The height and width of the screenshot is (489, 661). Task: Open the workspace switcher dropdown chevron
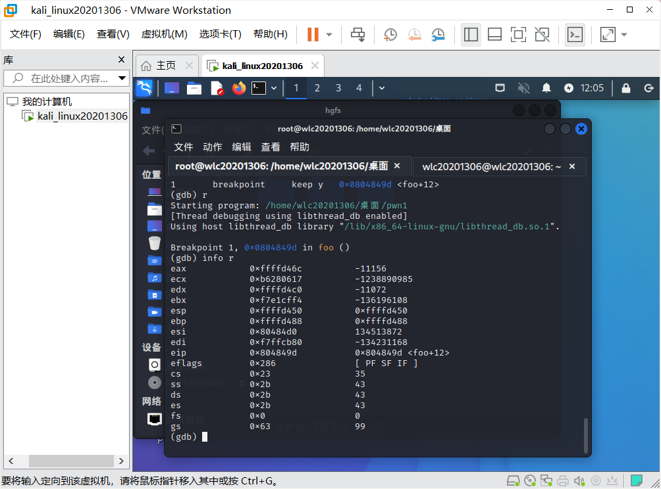click(382, 88)
